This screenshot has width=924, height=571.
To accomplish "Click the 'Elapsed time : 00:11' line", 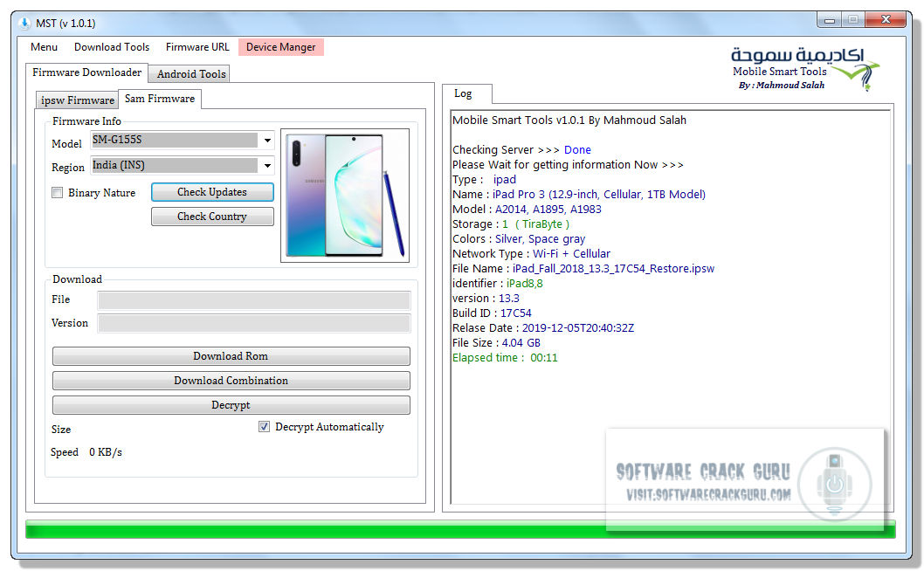I will click(x=505, y=358).
